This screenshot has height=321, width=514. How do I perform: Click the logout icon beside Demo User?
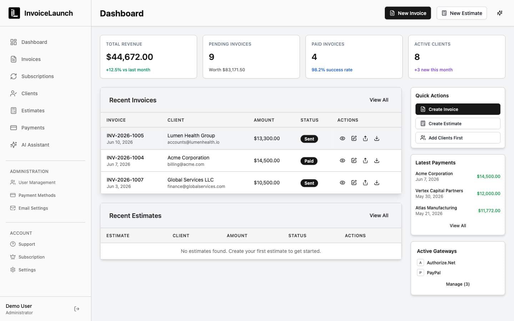tap(77, 309)
